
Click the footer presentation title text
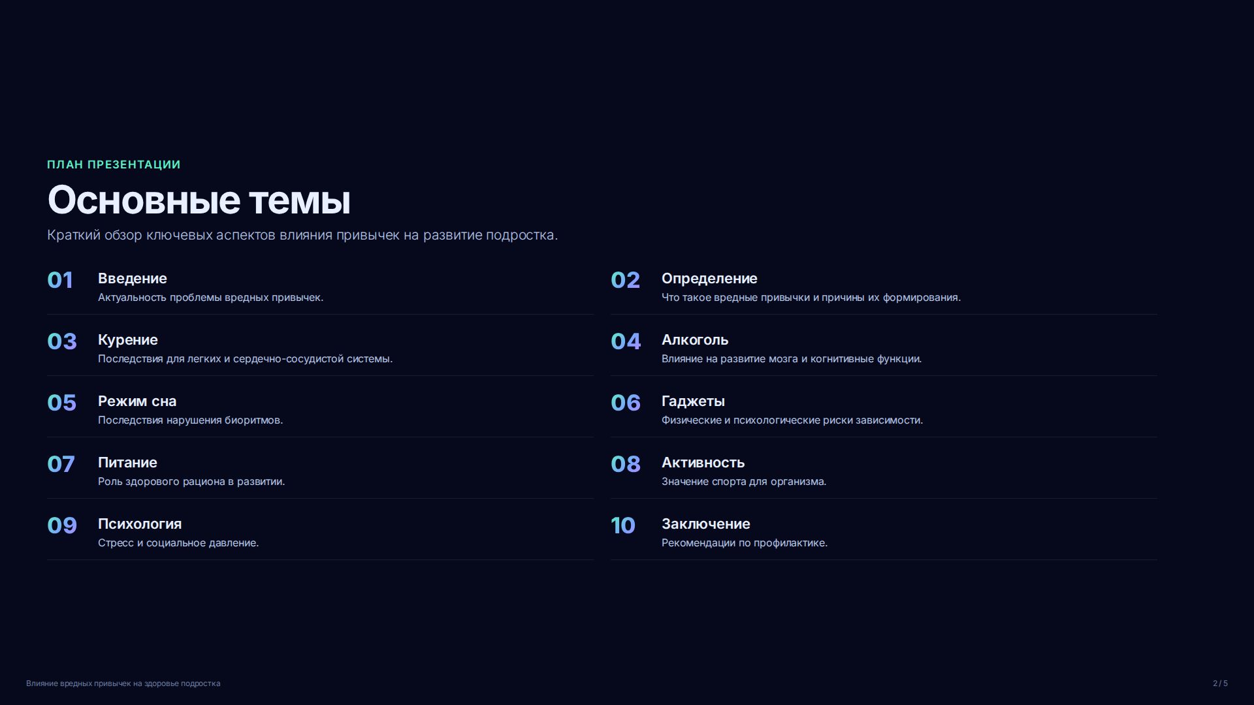[x=123, y=683]
